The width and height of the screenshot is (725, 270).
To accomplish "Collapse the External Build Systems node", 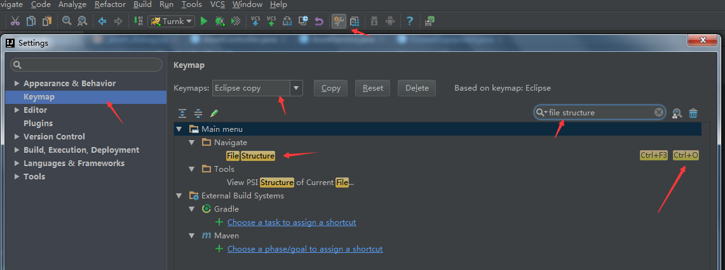I will click(x=179, y=196).
